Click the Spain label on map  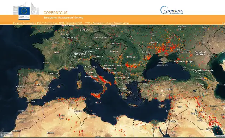37,85
